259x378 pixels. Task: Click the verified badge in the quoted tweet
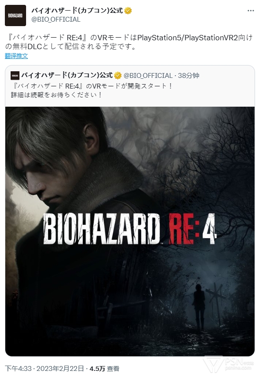click(x=118, y=75)
